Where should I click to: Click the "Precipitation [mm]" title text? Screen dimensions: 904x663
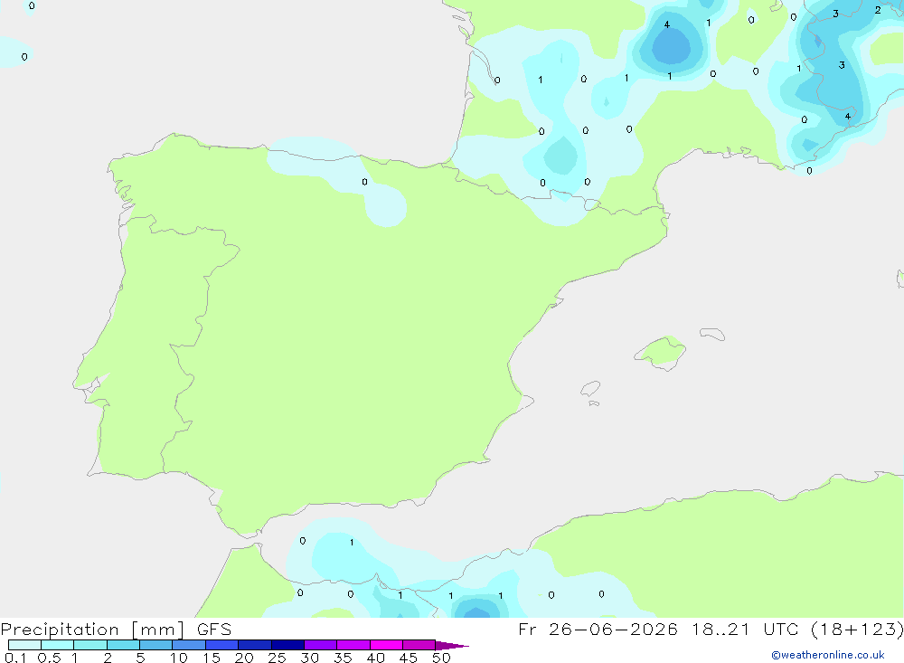[92, 630]
